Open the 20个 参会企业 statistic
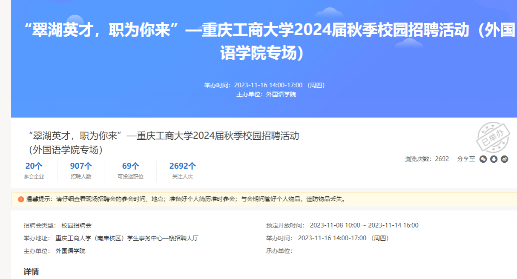The image size is (517, 279). (34, 170)
